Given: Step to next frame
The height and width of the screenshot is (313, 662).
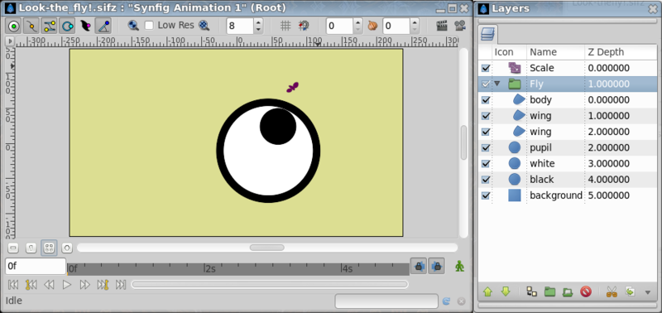Looking at the screenshot, I should [x=85, y=285].
